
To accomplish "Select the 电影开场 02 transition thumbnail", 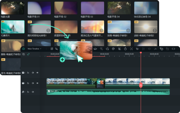I will pyautogui.click(x=66, y=8).
